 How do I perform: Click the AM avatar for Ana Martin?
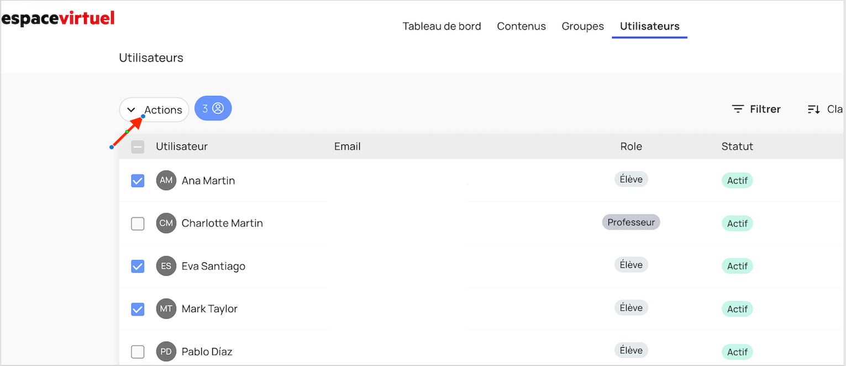point(166,180)
